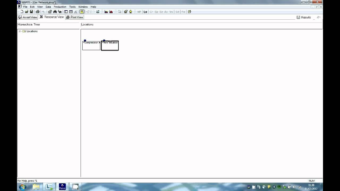Click the Results button
Viewport: 340px width, 191px height.
[x=304, y=17]
